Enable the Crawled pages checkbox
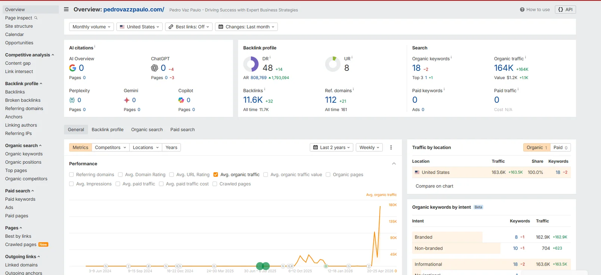This screenshot has height=275, width=601. click(x=215, y=184)
